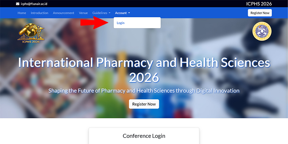Open the Announcement nav item

(x=64, y=13)
